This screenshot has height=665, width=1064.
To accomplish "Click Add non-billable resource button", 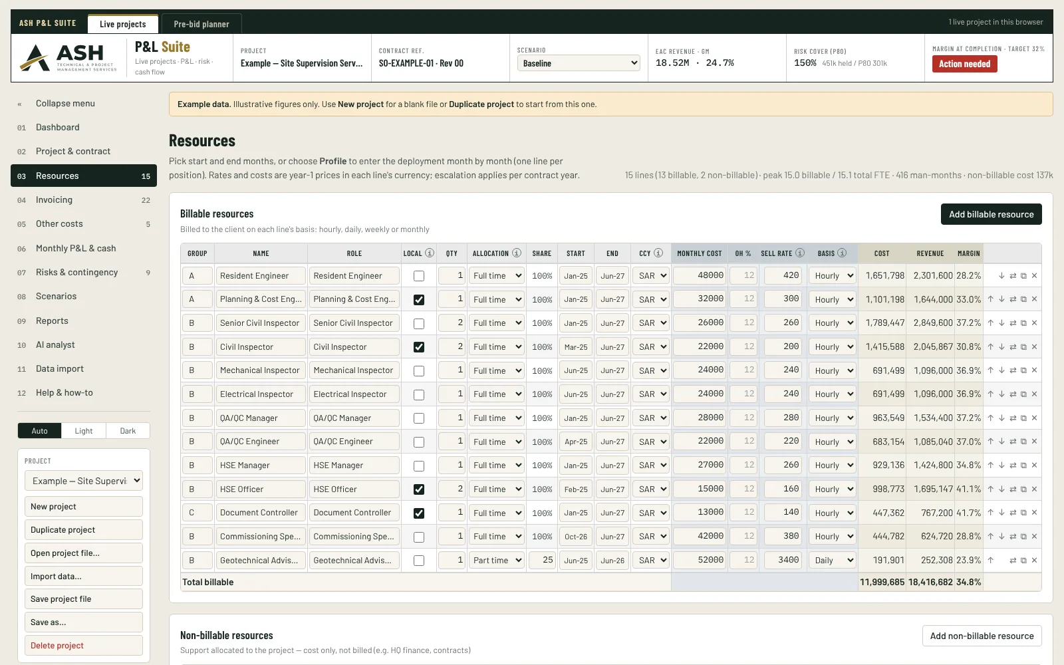I will click(x=982, y=636).
